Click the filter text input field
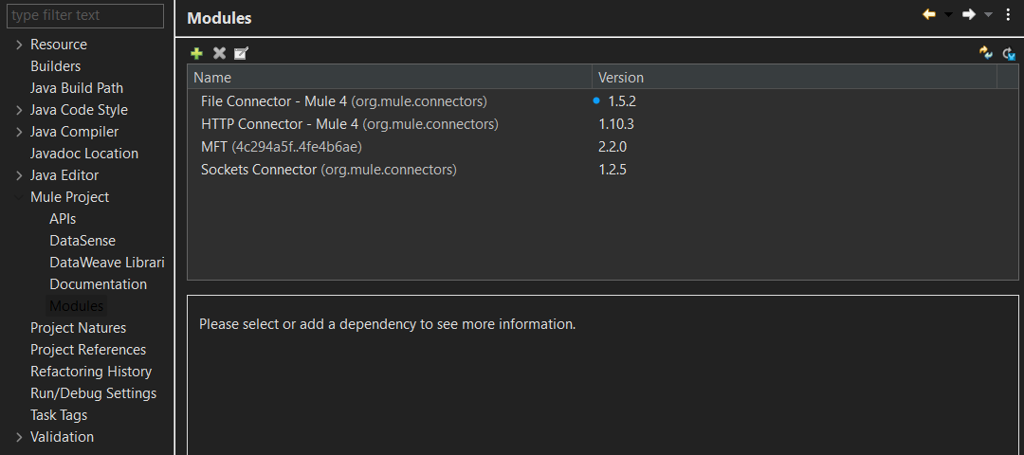Viewport: 1024px width, 455px height. [x=85, y=15]
